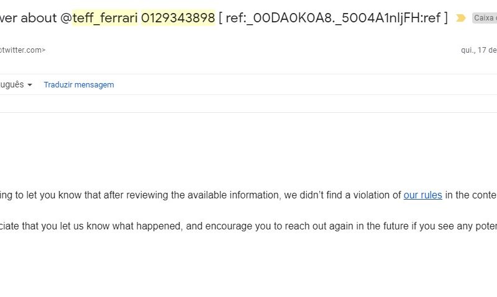Click the ref code in subject line

pyautogui.click(x=333, y=18)
